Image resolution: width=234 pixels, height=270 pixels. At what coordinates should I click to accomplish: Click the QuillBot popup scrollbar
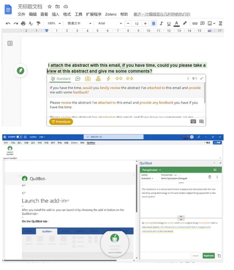(205, 93)
